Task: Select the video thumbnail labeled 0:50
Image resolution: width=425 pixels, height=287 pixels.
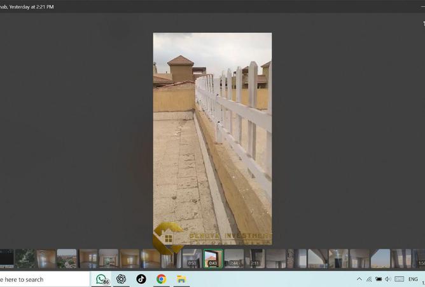Action: click(192, 258)
